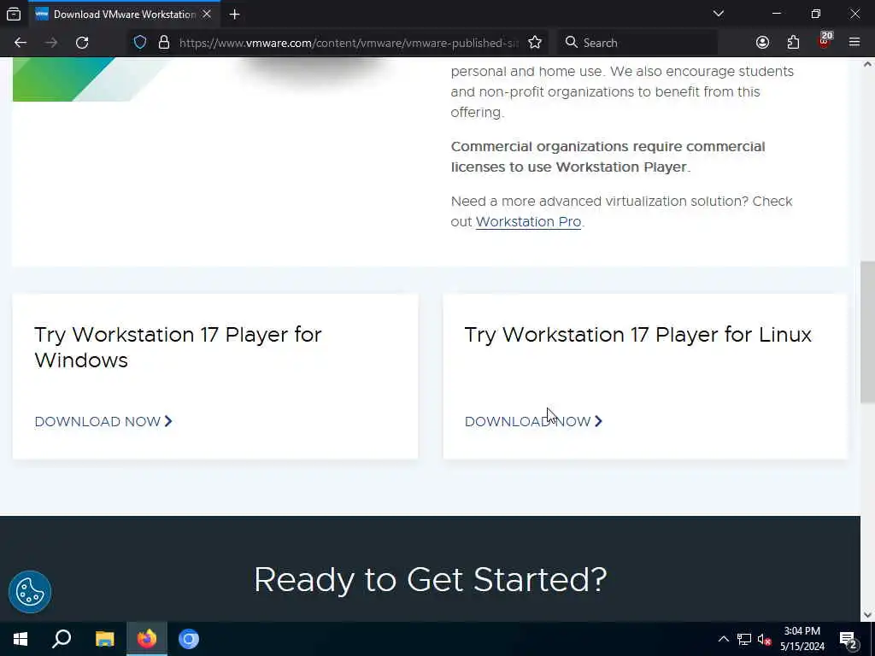Viewport: 875px width, 656px height.
Task: Reload the current VMware page
Action: 82,43
